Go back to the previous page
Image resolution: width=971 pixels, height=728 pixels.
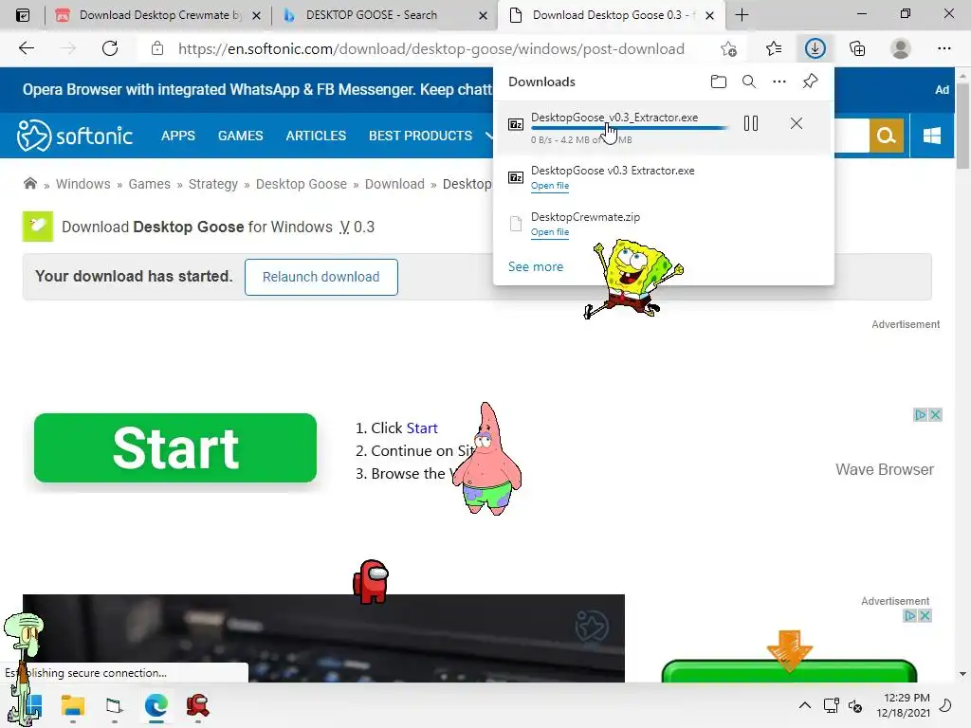(x=26, y=48)
